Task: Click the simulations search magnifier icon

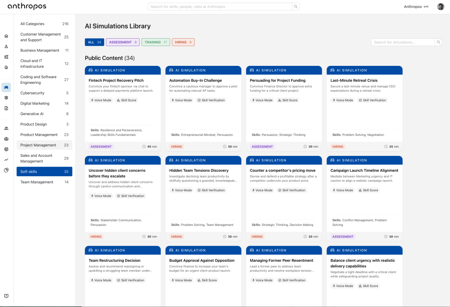Action: coord(438,42)
